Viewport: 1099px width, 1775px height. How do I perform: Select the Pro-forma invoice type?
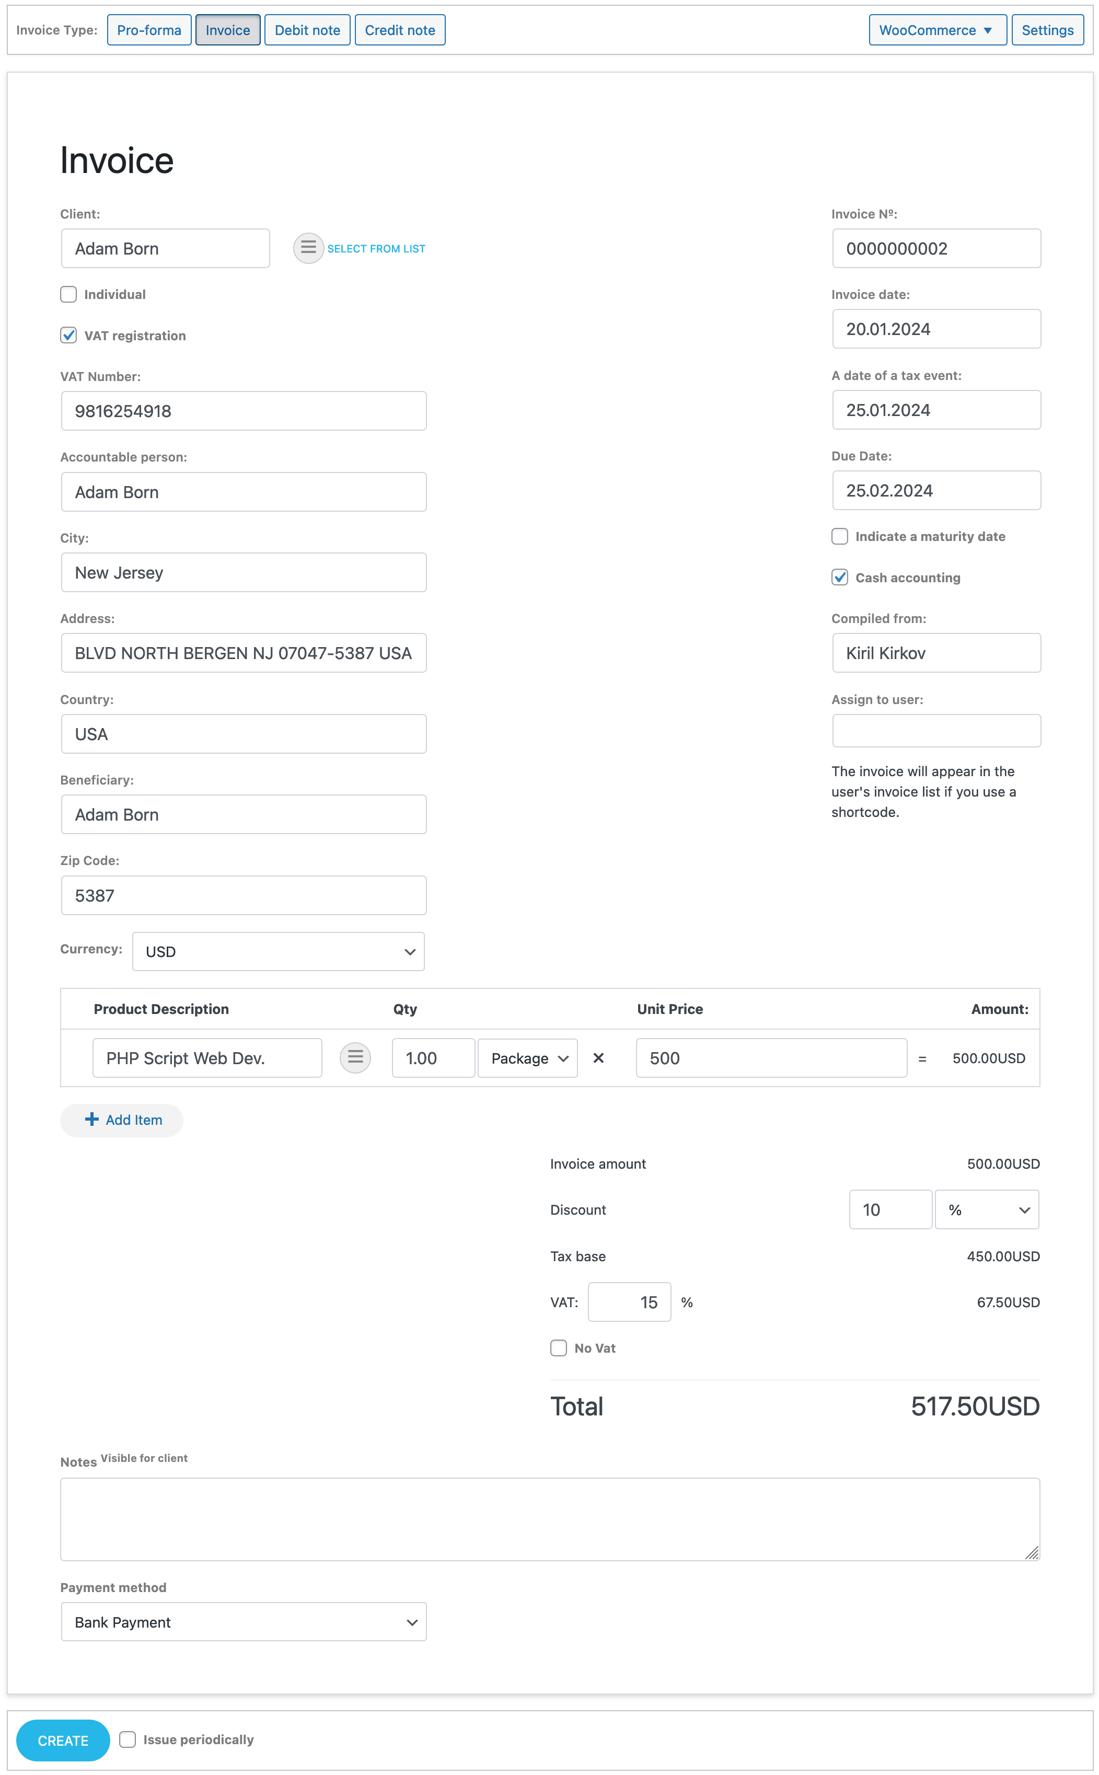pos(149,30)
